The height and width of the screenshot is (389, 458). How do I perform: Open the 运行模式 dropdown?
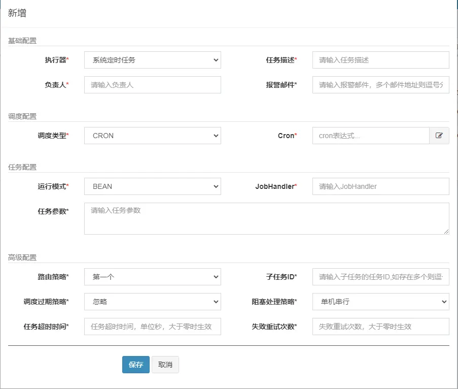point(152,186)
